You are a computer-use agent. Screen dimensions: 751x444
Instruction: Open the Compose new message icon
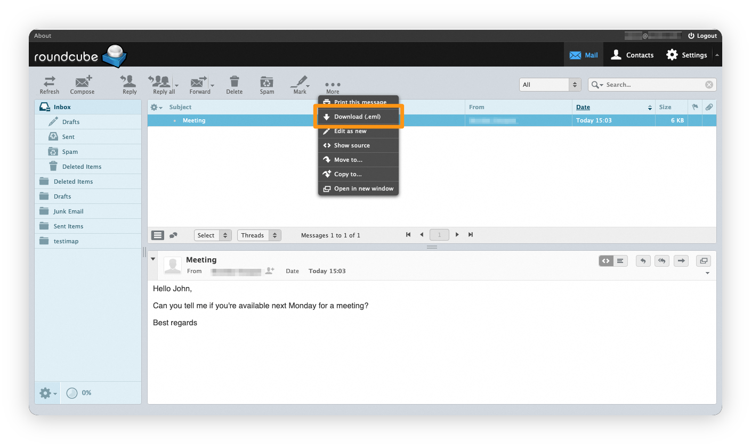82,84
